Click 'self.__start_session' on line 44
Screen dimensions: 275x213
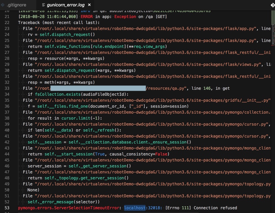coord(69,154)
